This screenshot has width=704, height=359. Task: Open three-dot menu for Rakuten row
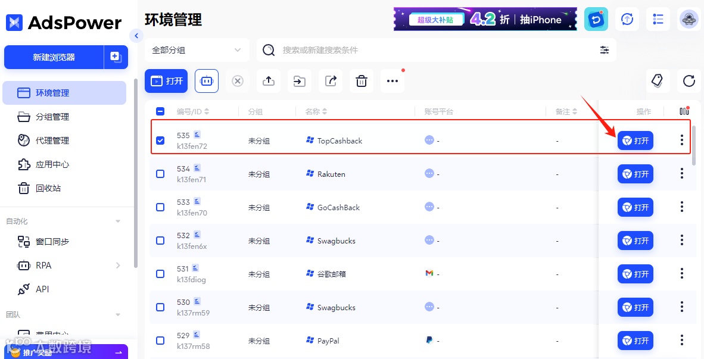(681, 173)
